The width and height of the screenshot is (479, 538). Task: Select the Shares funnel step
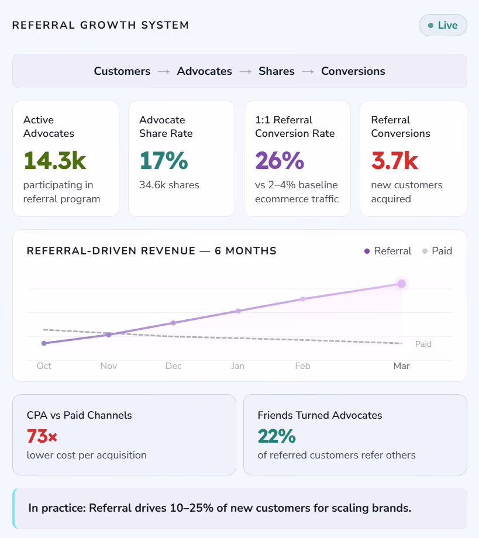click(277, 71)
